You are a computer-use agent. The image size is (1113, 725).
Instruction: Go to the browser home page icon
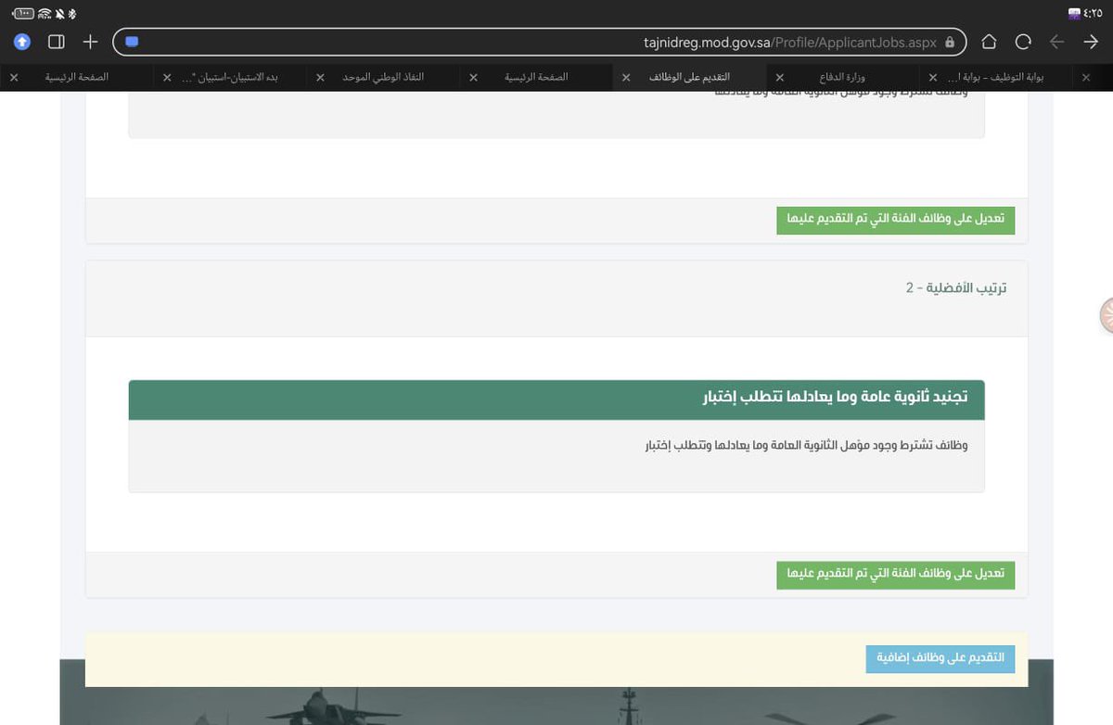(x=989, y=42)
